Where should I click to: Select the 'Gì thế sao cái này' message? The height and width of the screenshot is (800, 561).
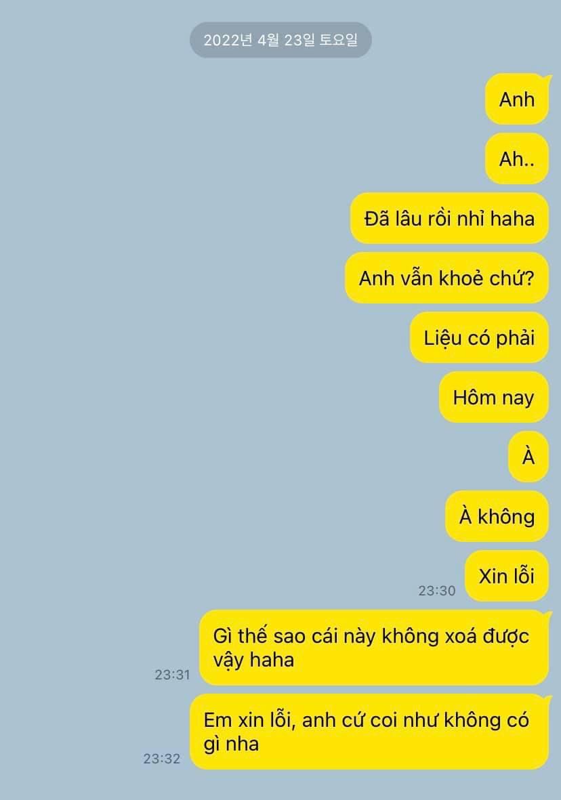coord(373,648)
